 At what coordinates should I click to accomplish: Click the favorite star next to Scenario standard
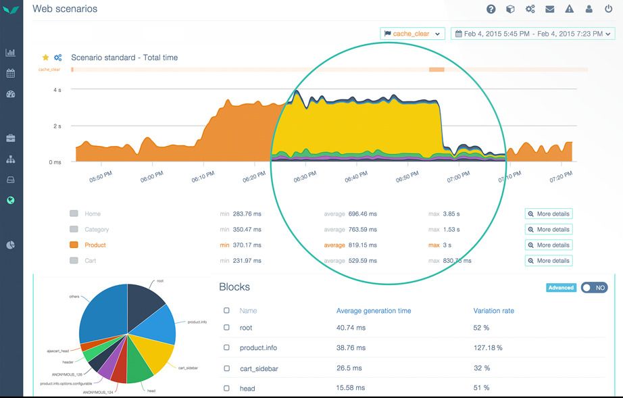47,57
